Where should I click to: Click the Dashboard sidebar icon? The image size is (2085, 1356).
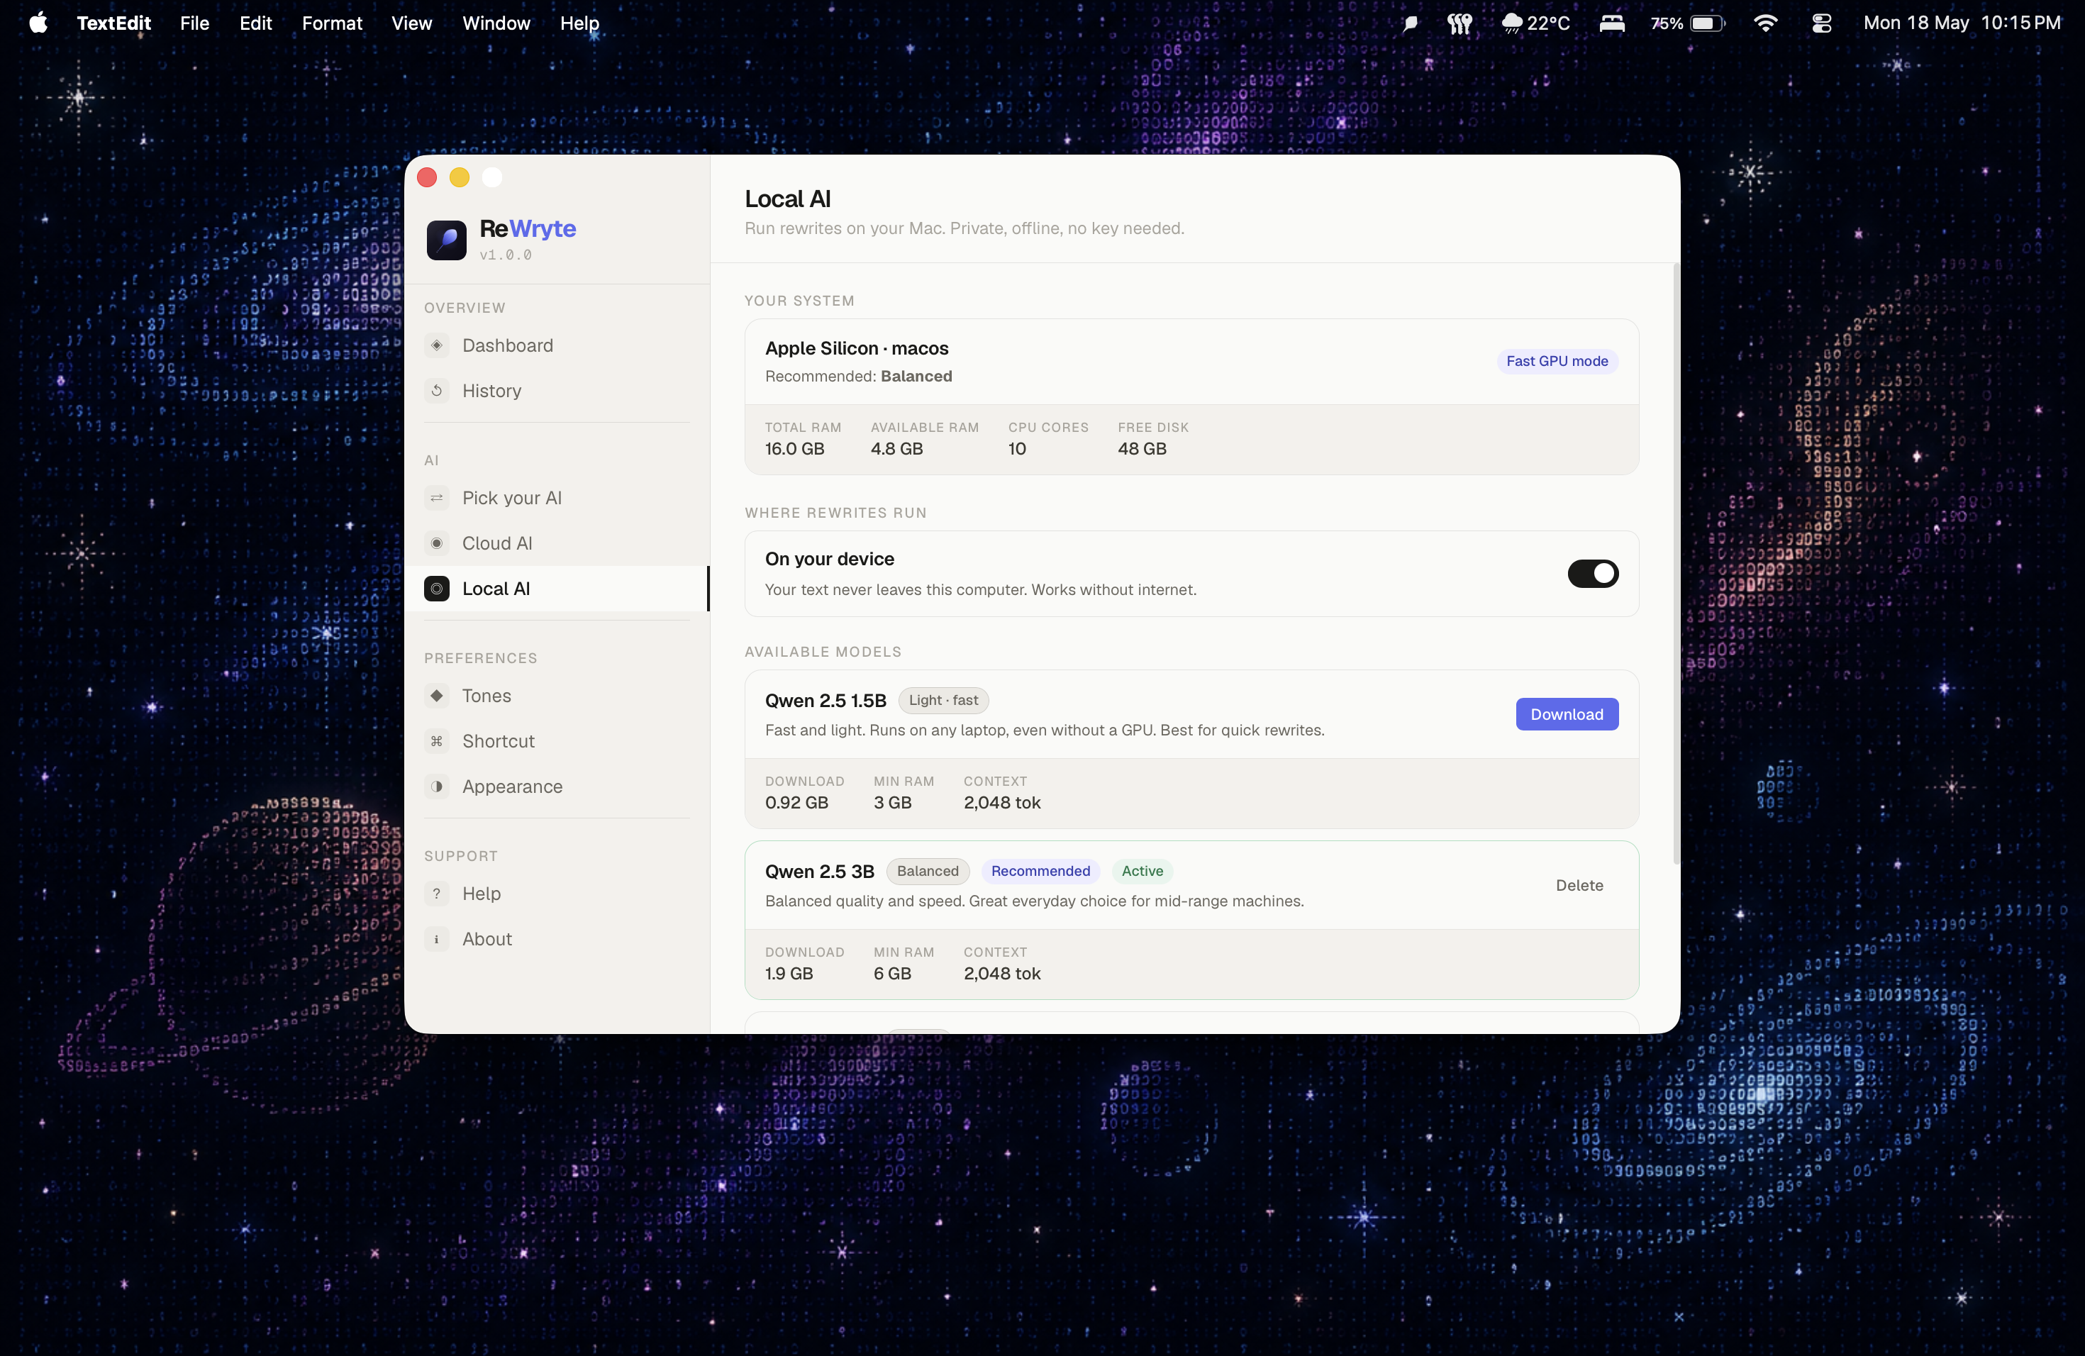point(436,345)
